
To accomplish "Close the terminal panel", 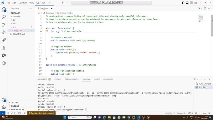I will click(209, 79).
